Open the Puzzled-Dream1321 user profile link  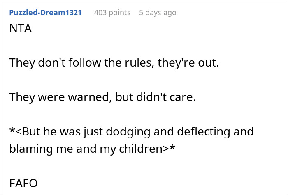tap(45, 13)
